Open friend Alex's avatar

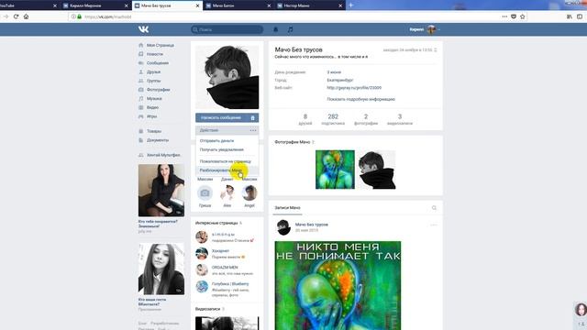227,193
